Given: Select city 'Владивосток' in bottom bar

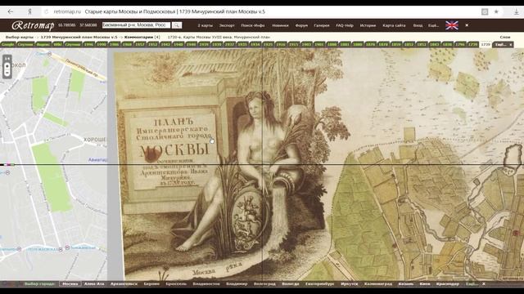Looking at the screenshot, I should point(206,284).
